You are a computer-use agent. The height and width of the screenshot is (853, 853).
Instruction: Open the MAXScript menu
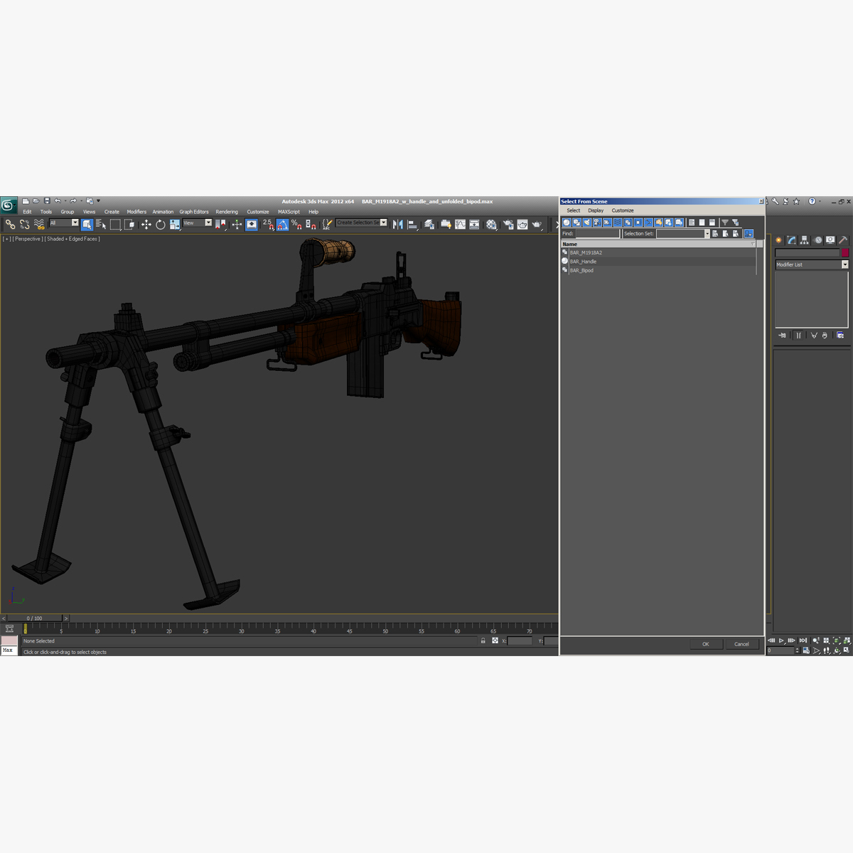[288, 211]
